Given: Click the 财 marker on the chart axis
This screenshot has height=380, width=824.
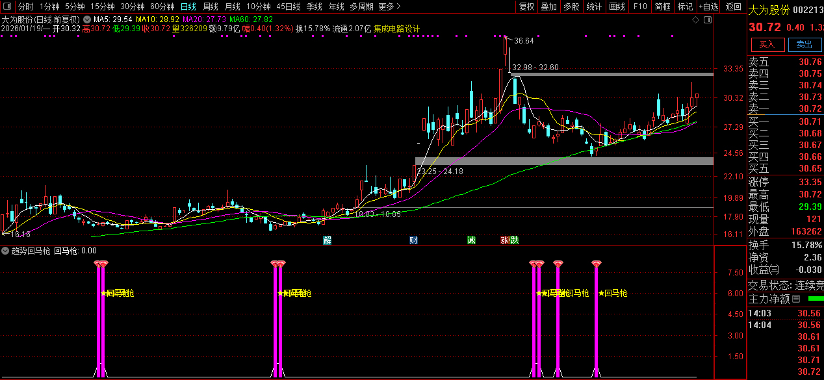Looking at the screenshot, I should (413, 240).
